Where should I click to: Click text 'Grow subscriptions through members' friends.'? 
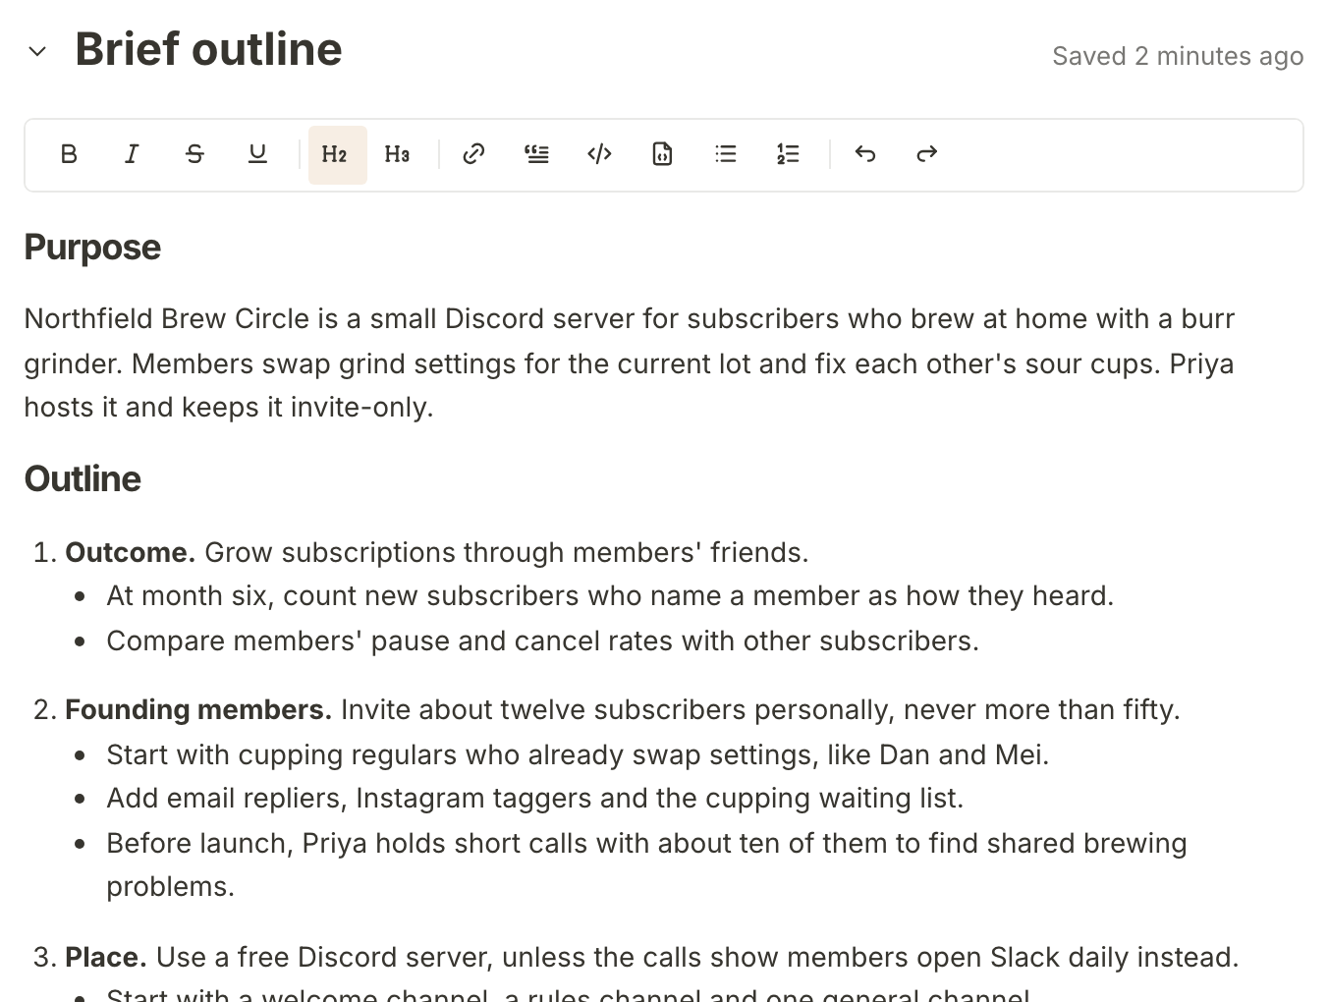pos(507,552)
